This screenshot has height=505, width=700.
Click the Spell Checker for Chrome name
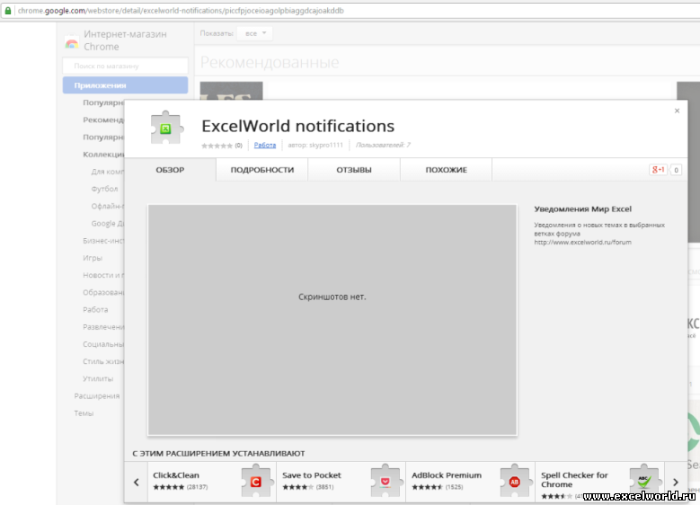point(574,480)
